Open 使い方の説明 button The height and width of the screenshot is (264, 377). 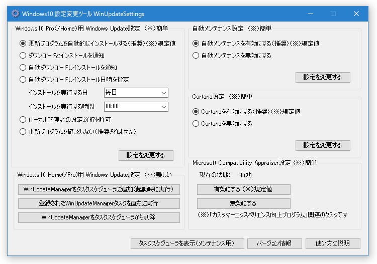[x=333, y=243]
